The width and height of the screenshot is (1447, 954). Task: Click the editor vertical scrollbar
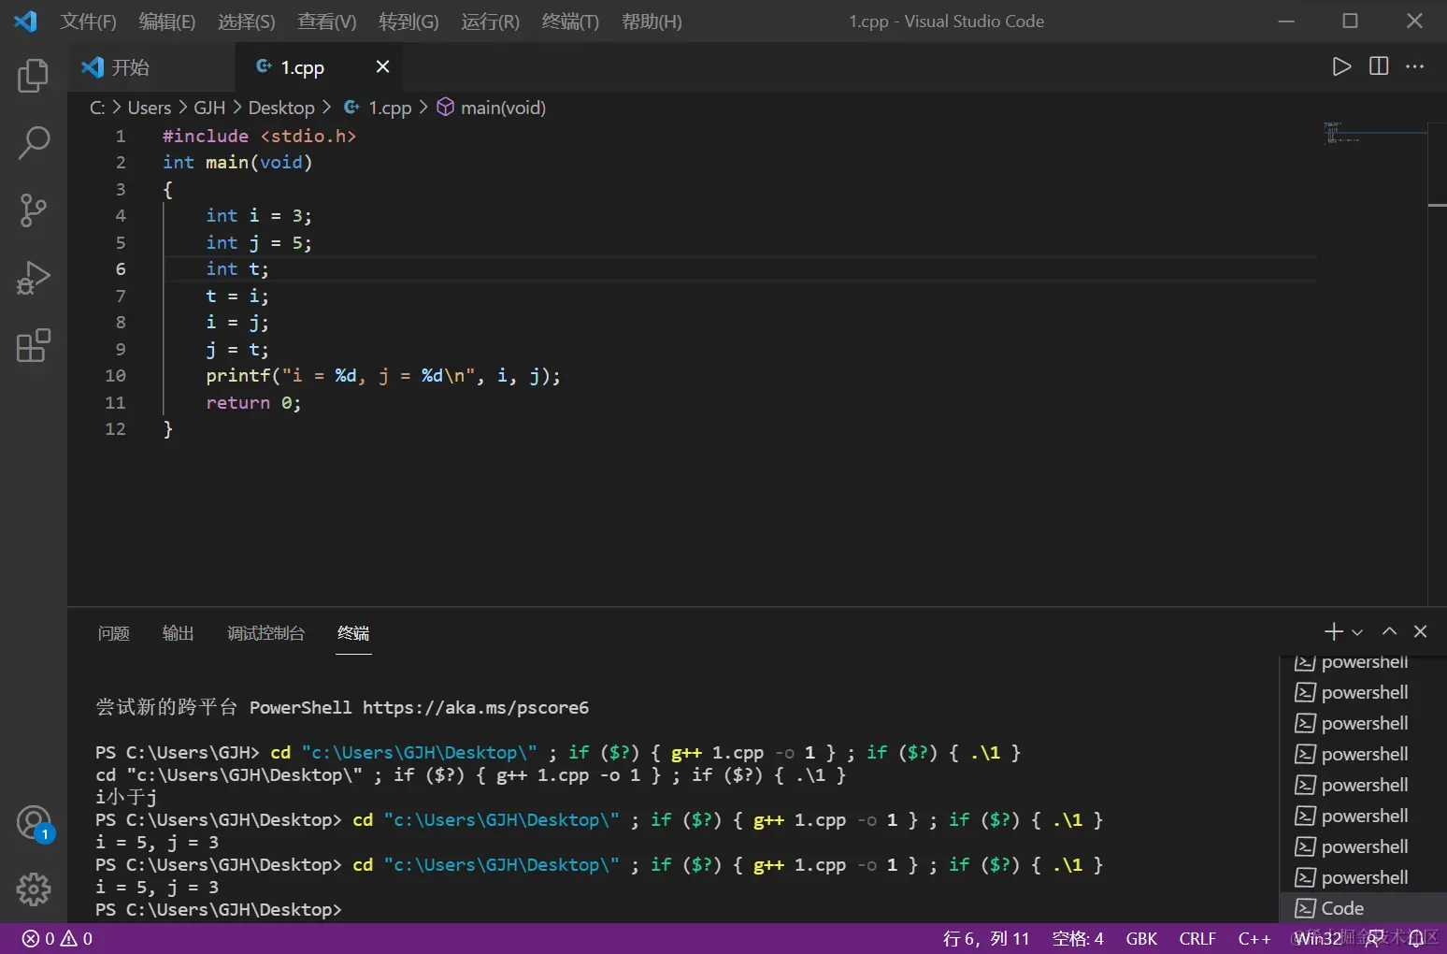pos(1437,363)
